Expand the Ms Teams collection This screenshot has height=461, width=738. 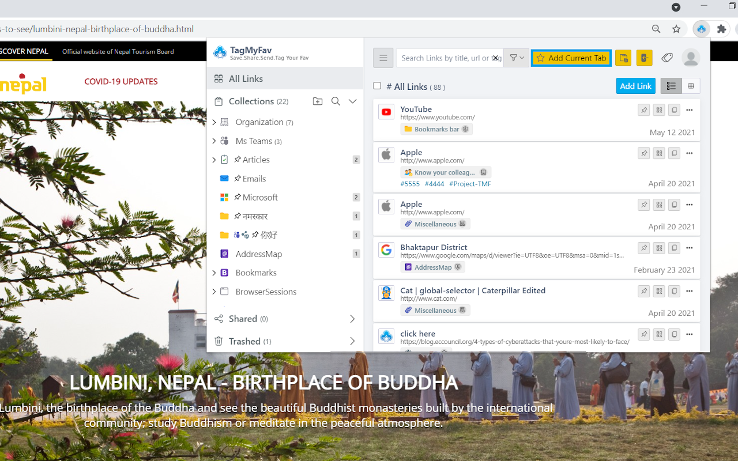coord(214,141)
